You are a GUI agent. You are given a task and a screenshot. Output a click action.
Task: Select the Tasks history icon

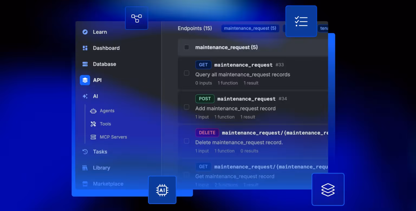(85, 152)
